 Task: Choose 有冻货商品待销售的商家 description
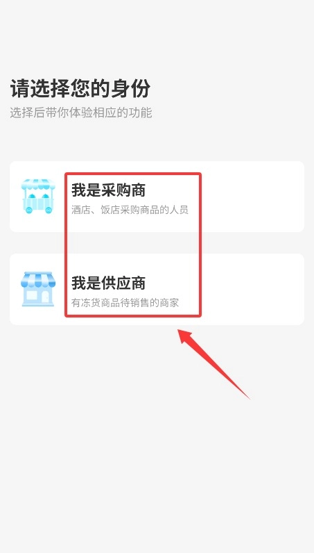click(x=125, y=303)
